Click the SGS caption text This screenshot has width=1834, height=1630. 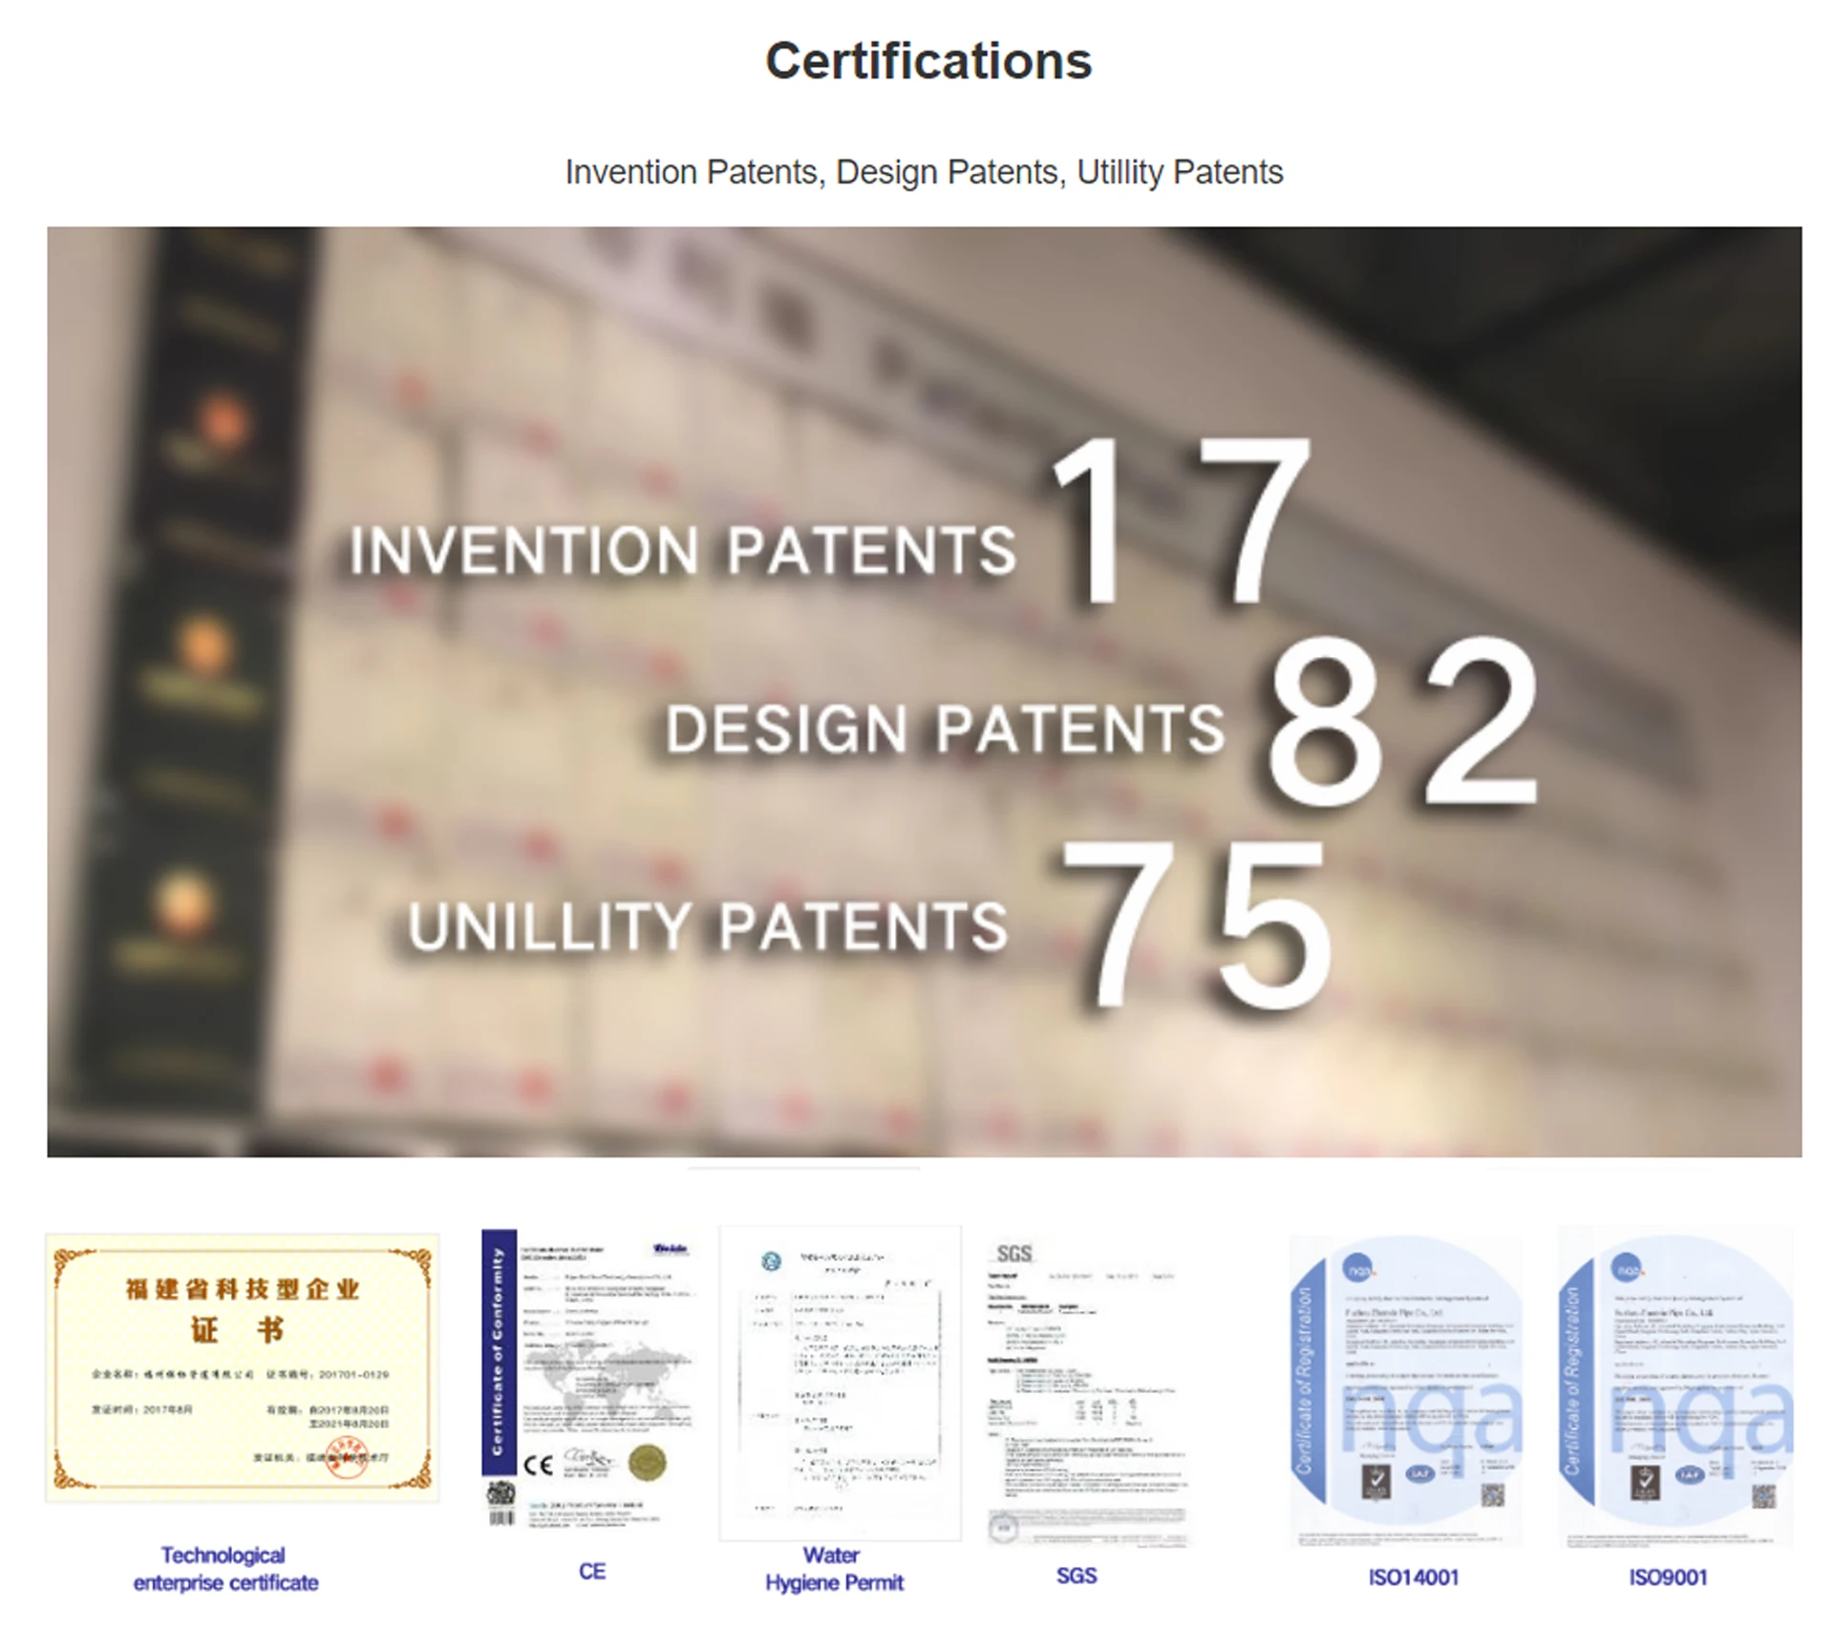click(1077, 1576)
